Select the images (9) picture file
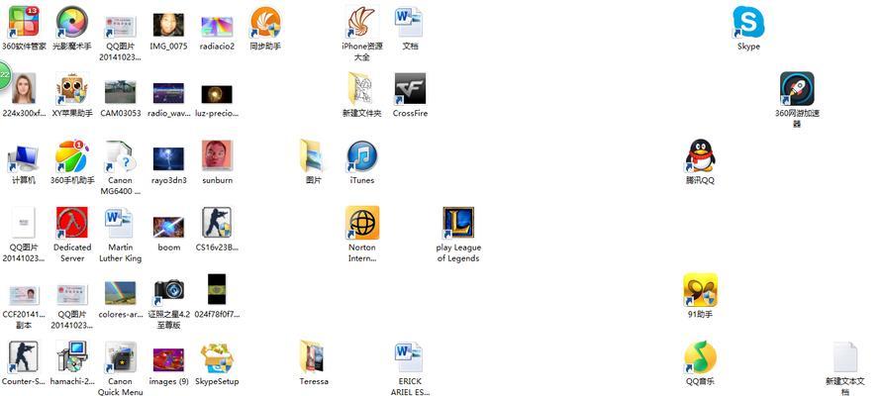Viewport: 880px width, 396px height. 169,360
